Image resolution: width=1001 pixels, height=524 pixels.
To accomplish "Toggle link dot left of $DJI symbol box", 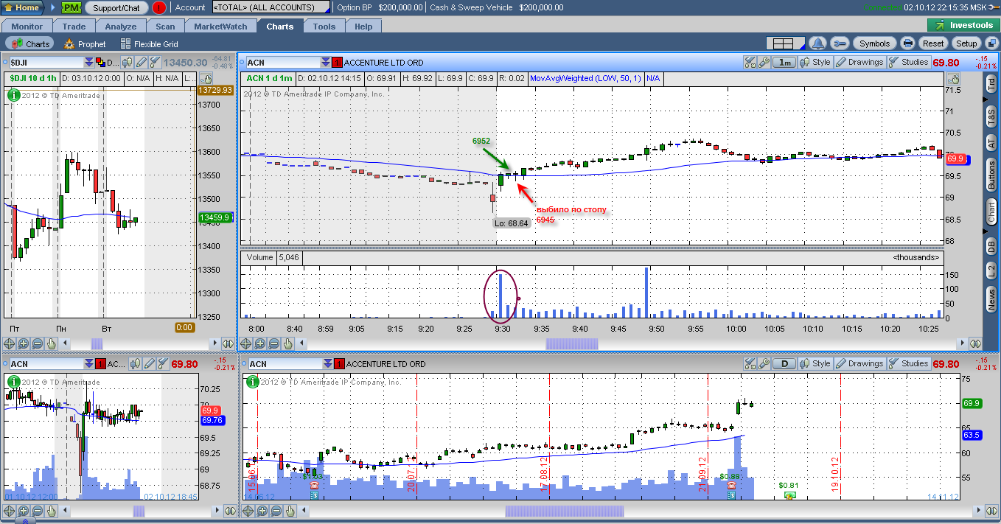I will 6,63.
